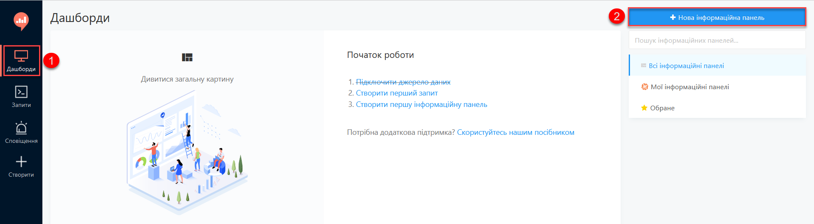The height and width of the screenshot is (224, 814).
Task: Click the Дашборди page heading
Action: click(x=80, y=18)
